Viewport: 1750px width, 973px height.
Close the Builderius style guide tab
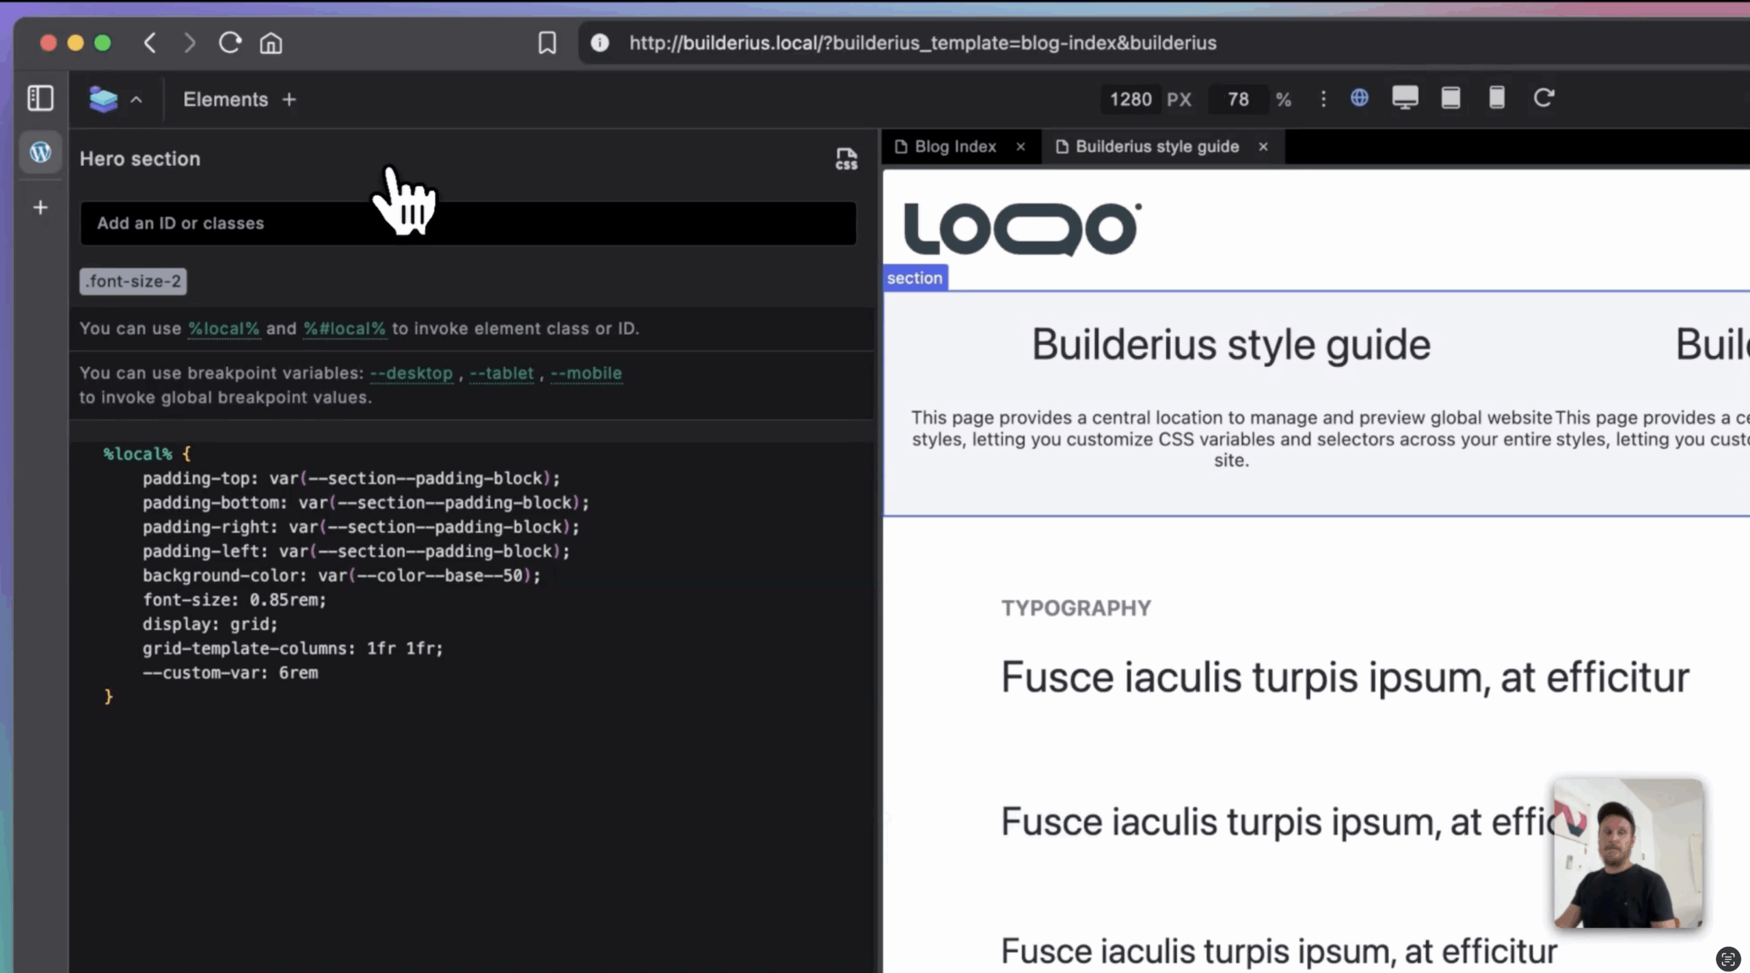tap(1263, 147)
